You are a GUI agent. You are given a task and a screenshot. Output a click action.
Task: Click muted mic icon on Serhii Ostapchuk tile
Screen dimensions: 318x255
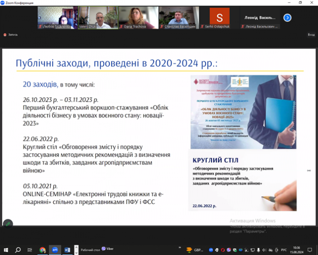pyautogui.click(x=202, y=26)
